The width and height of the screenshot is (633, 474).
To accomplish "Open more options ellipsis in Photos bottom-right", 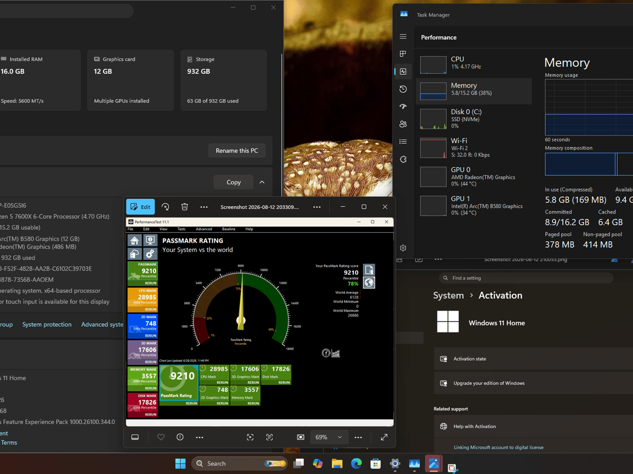I will click(x=358, y=437).
